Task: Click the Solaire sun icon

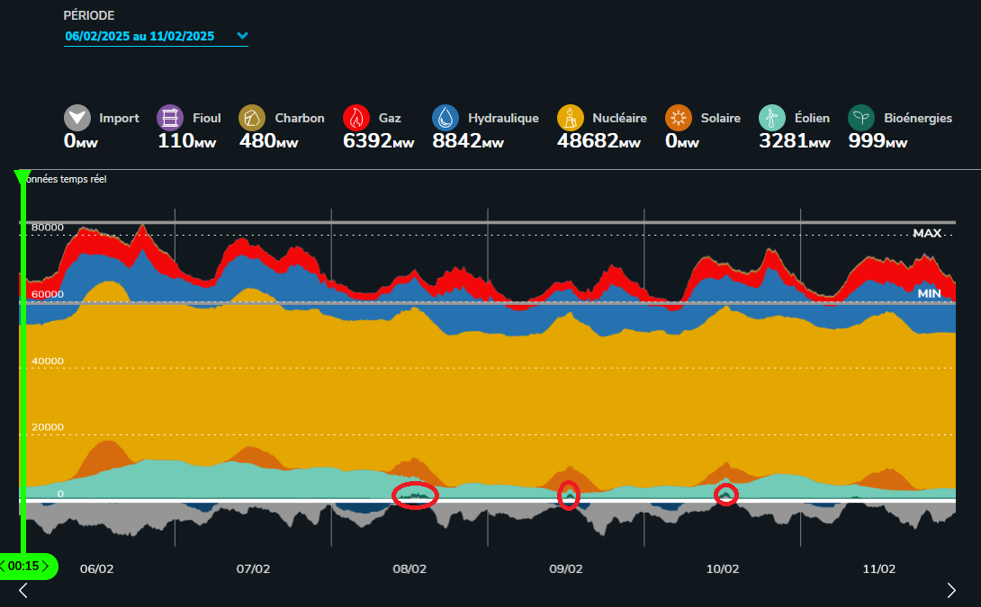Action: (679, 118)
